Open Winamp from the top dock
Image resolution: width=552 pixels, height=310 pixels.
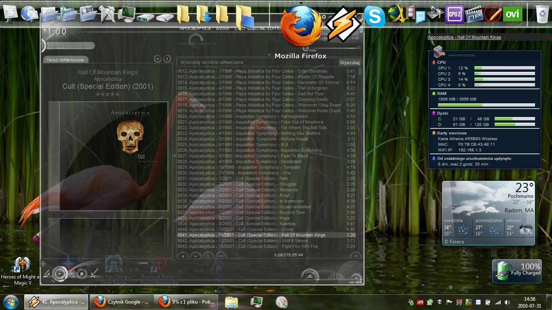(343, 25)
